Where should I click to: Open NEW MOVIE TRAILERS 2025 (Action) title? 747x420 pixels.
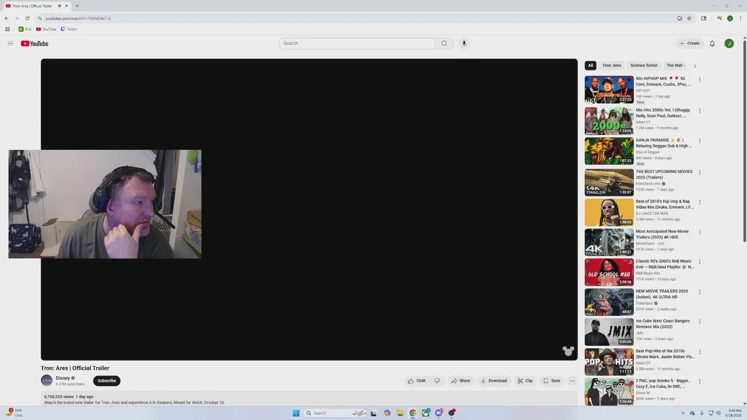pos(662,294)
